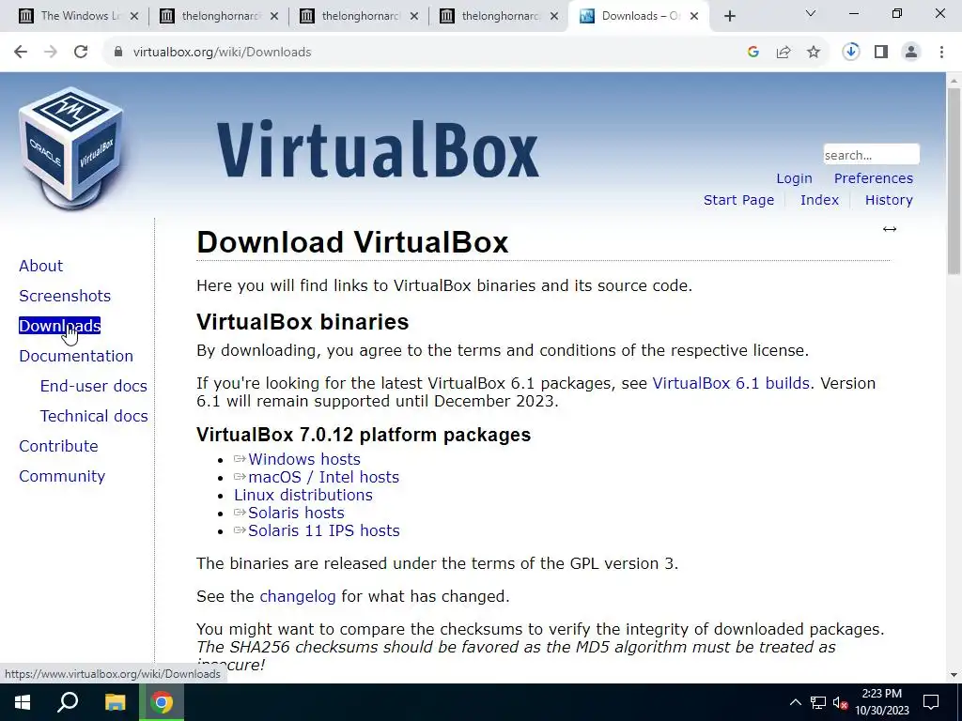
Task: Click the Google icon in address bar
Action: (753, 53)
